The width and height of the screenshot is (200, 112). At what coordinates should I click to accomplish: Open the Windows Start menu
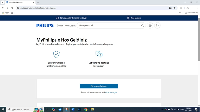(x=3, y=109)
